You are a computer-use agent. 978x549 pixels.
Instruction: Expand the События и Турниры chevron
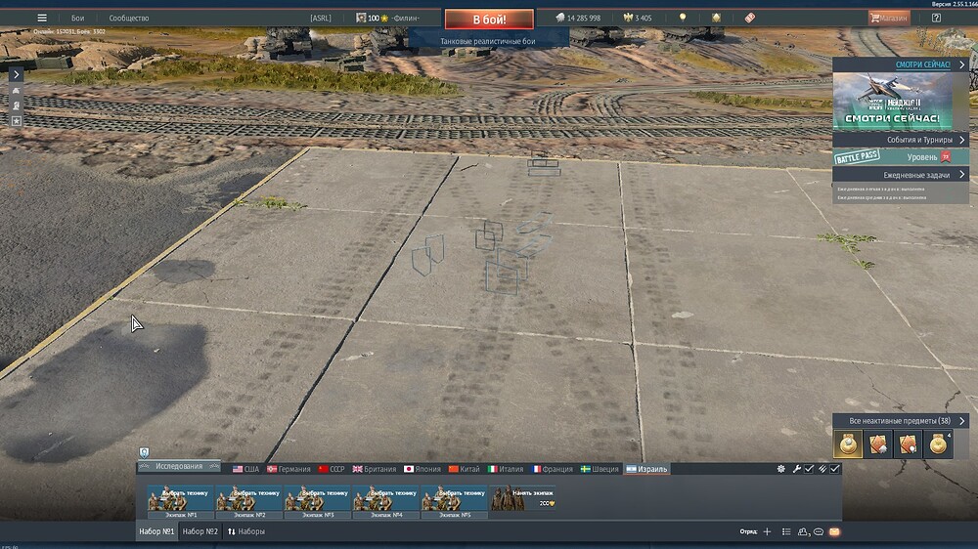point(961,140)
